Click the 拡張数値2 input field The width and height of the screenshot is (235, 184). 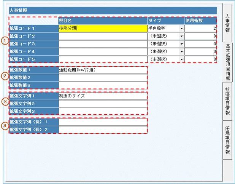[103, 78]
